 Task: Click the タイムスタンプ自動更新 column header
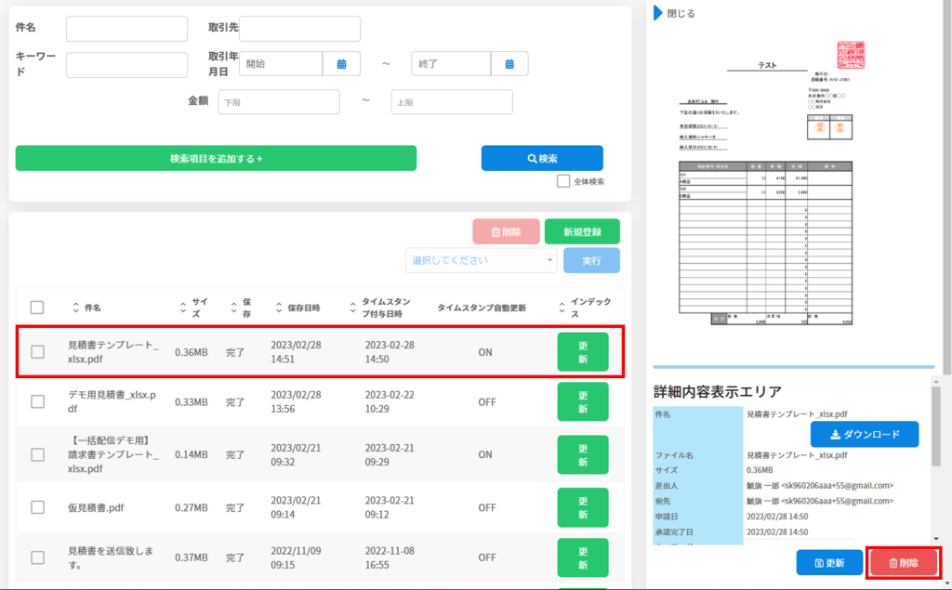[x=482, y=308]
